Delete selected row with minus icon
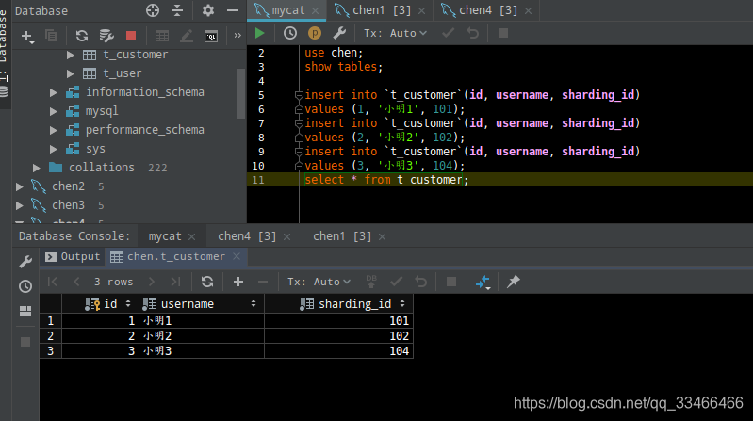 coord(263,282)
